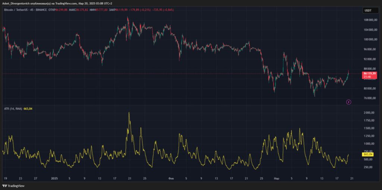Click the yellow ATR value tag 663,04
The height and width of the screenshot is (190, 382).
(367, 154)
